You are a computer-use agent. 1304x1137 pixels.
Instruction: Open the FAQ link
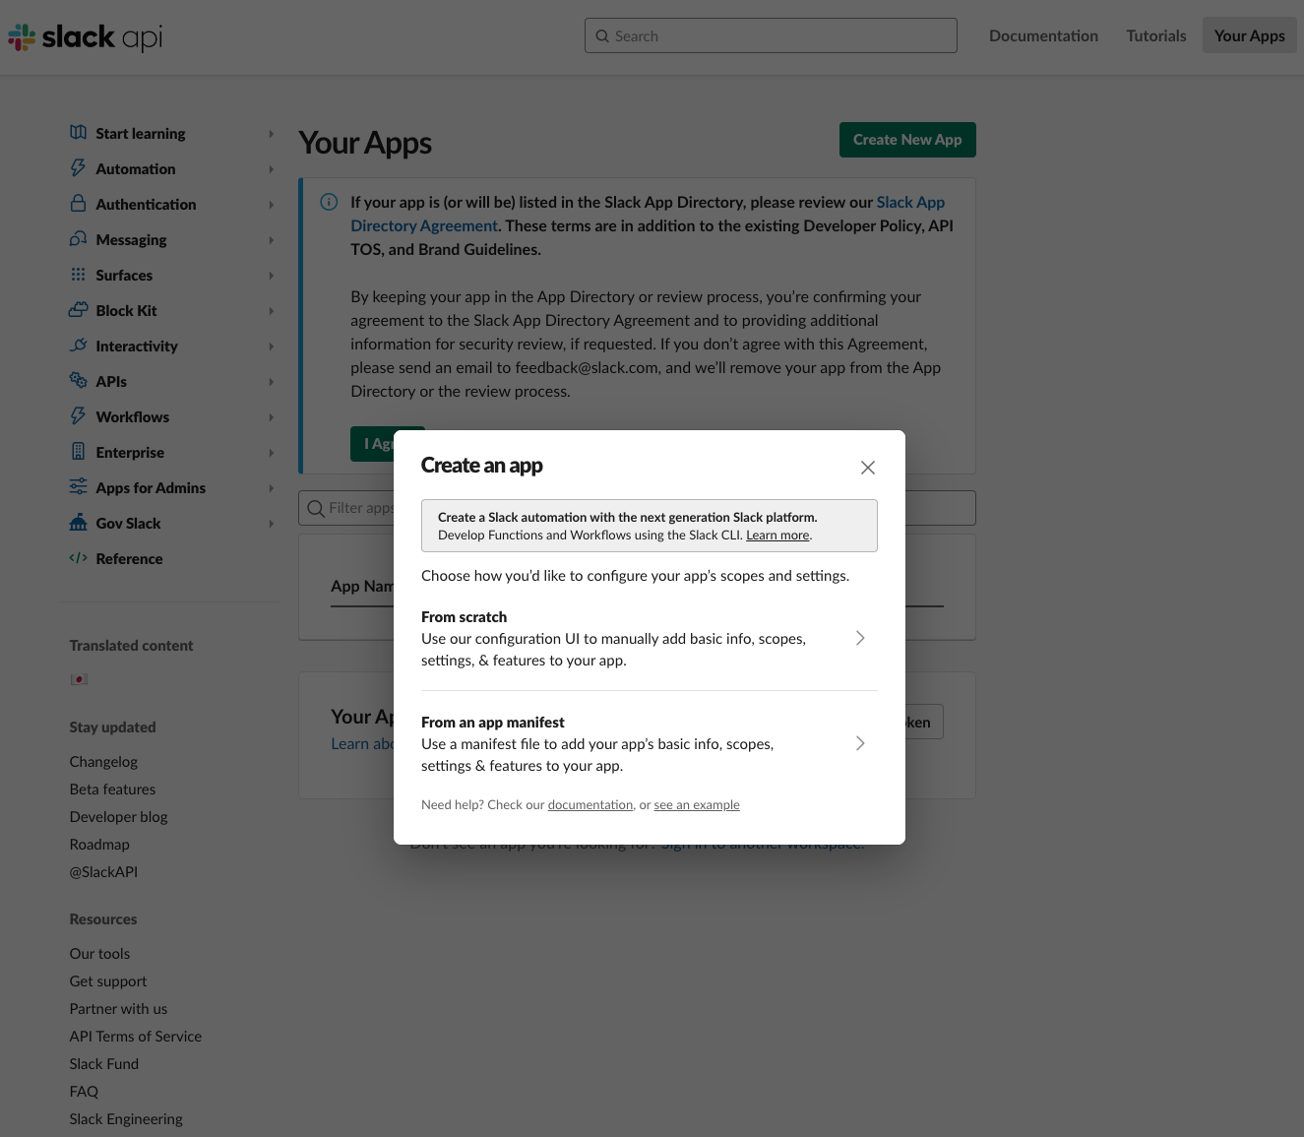click(84, 1092)
